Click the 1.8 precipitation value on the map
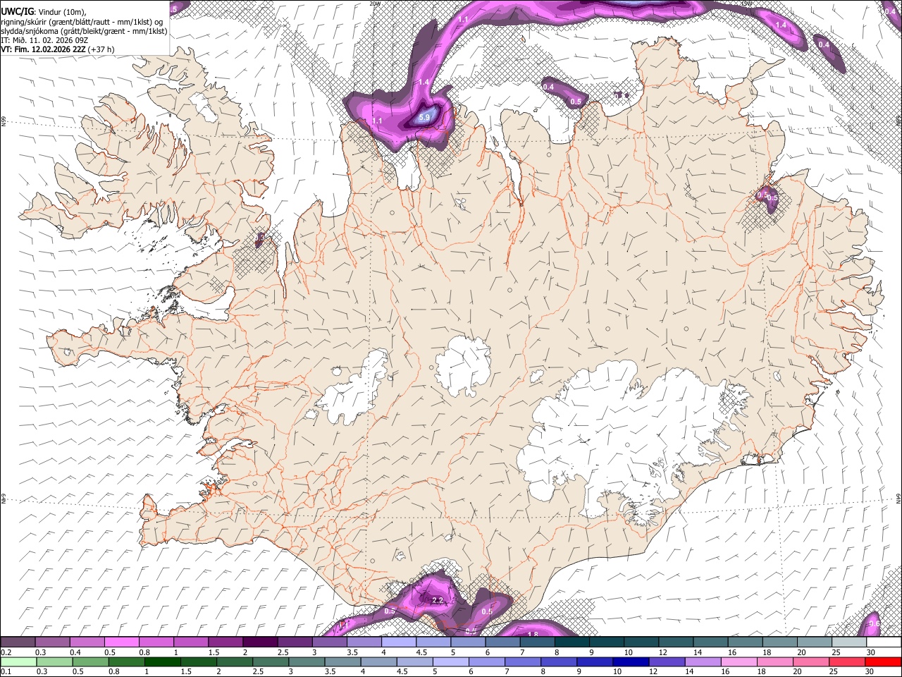The height and width of the screenshot is (677, 902). (533, 635)
